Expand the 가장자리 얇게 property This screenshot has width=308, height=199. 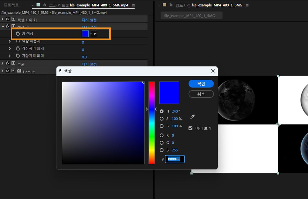[10, 49]
